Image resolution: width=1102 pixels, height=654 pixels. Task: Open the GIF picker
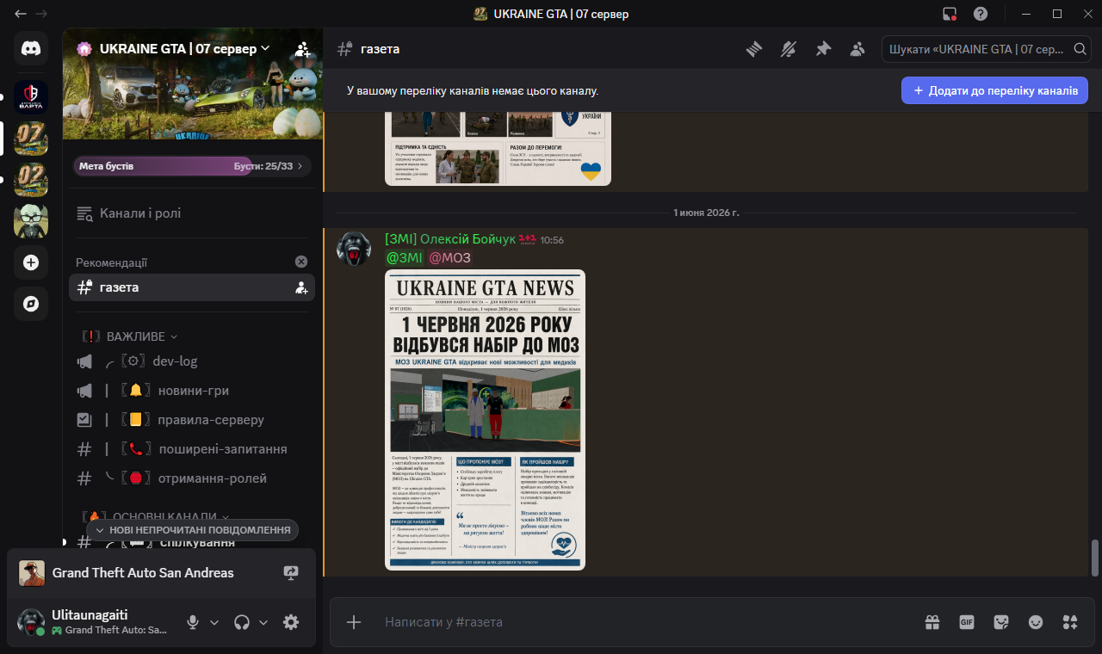coord(967,622)
